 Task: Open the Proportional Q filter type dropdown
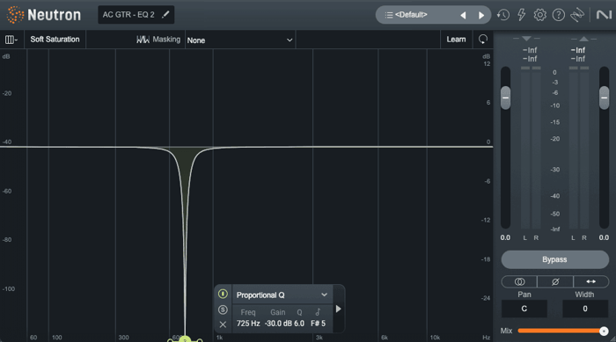pos(282,295)
